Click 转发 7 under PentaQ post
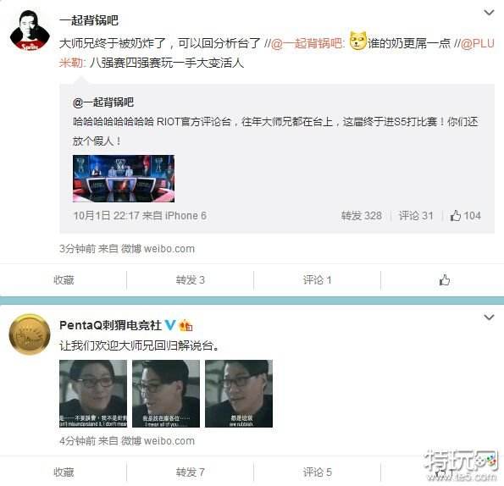 click(191, 472)
